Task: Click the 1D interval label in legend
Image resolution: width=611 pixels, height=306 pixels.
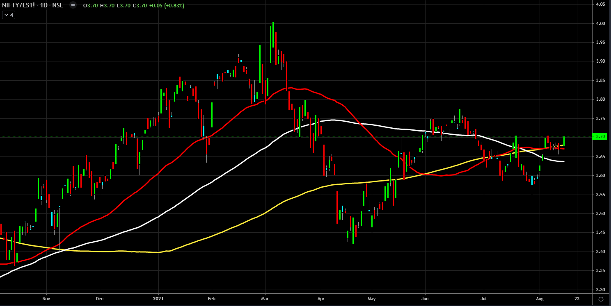Action: pos(44,6)
